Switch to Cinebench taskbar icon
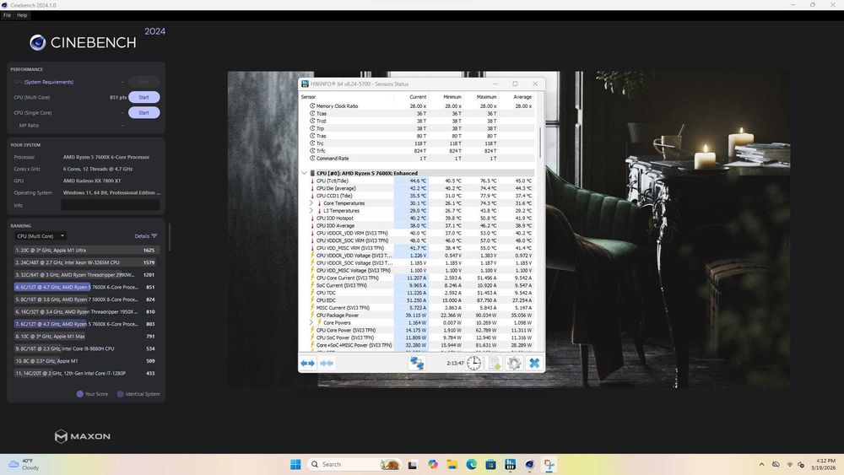Image resolution: width=844 pixels, height=475 pixels. pyautogui.click(x=530, y=464)
